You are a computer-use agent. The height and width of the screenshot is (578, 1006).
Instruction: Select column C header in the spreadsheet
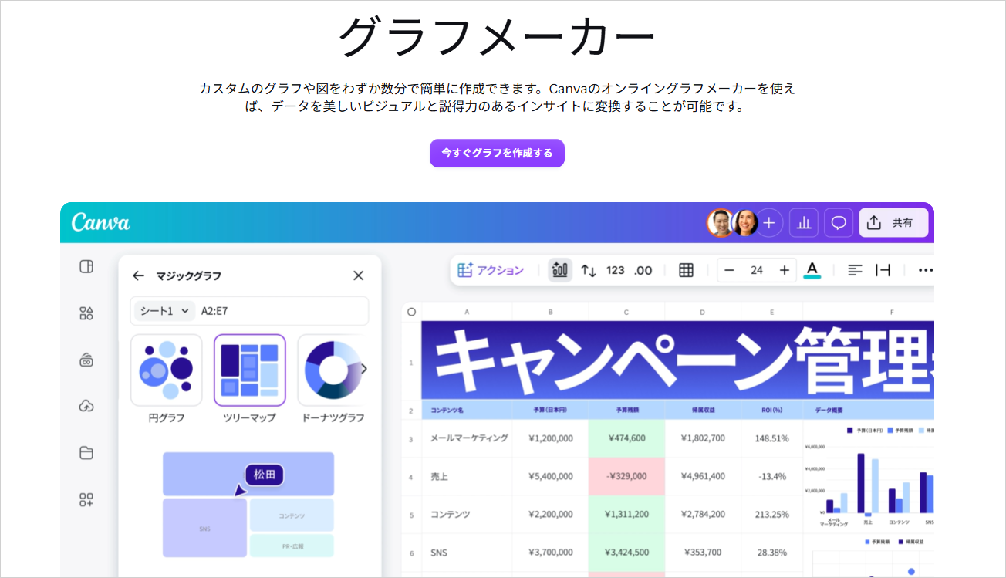(626, 312)
